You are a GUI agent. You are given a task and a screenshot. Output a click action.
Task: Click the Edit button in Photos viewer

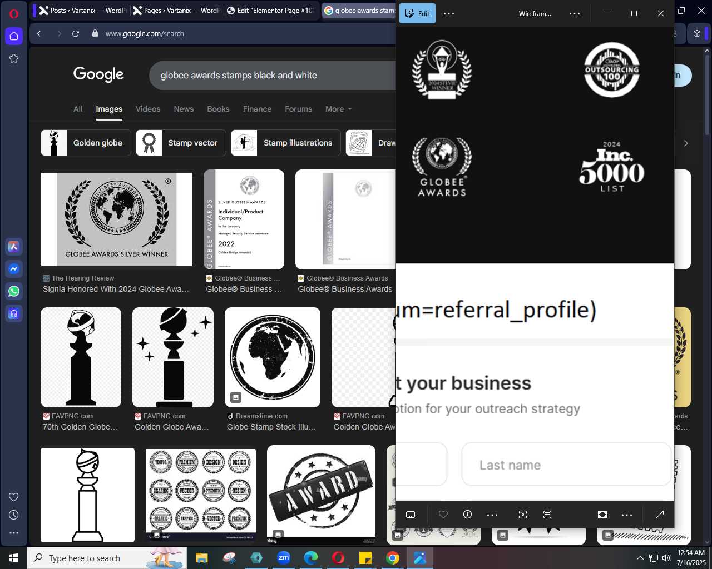pos(417,13)
